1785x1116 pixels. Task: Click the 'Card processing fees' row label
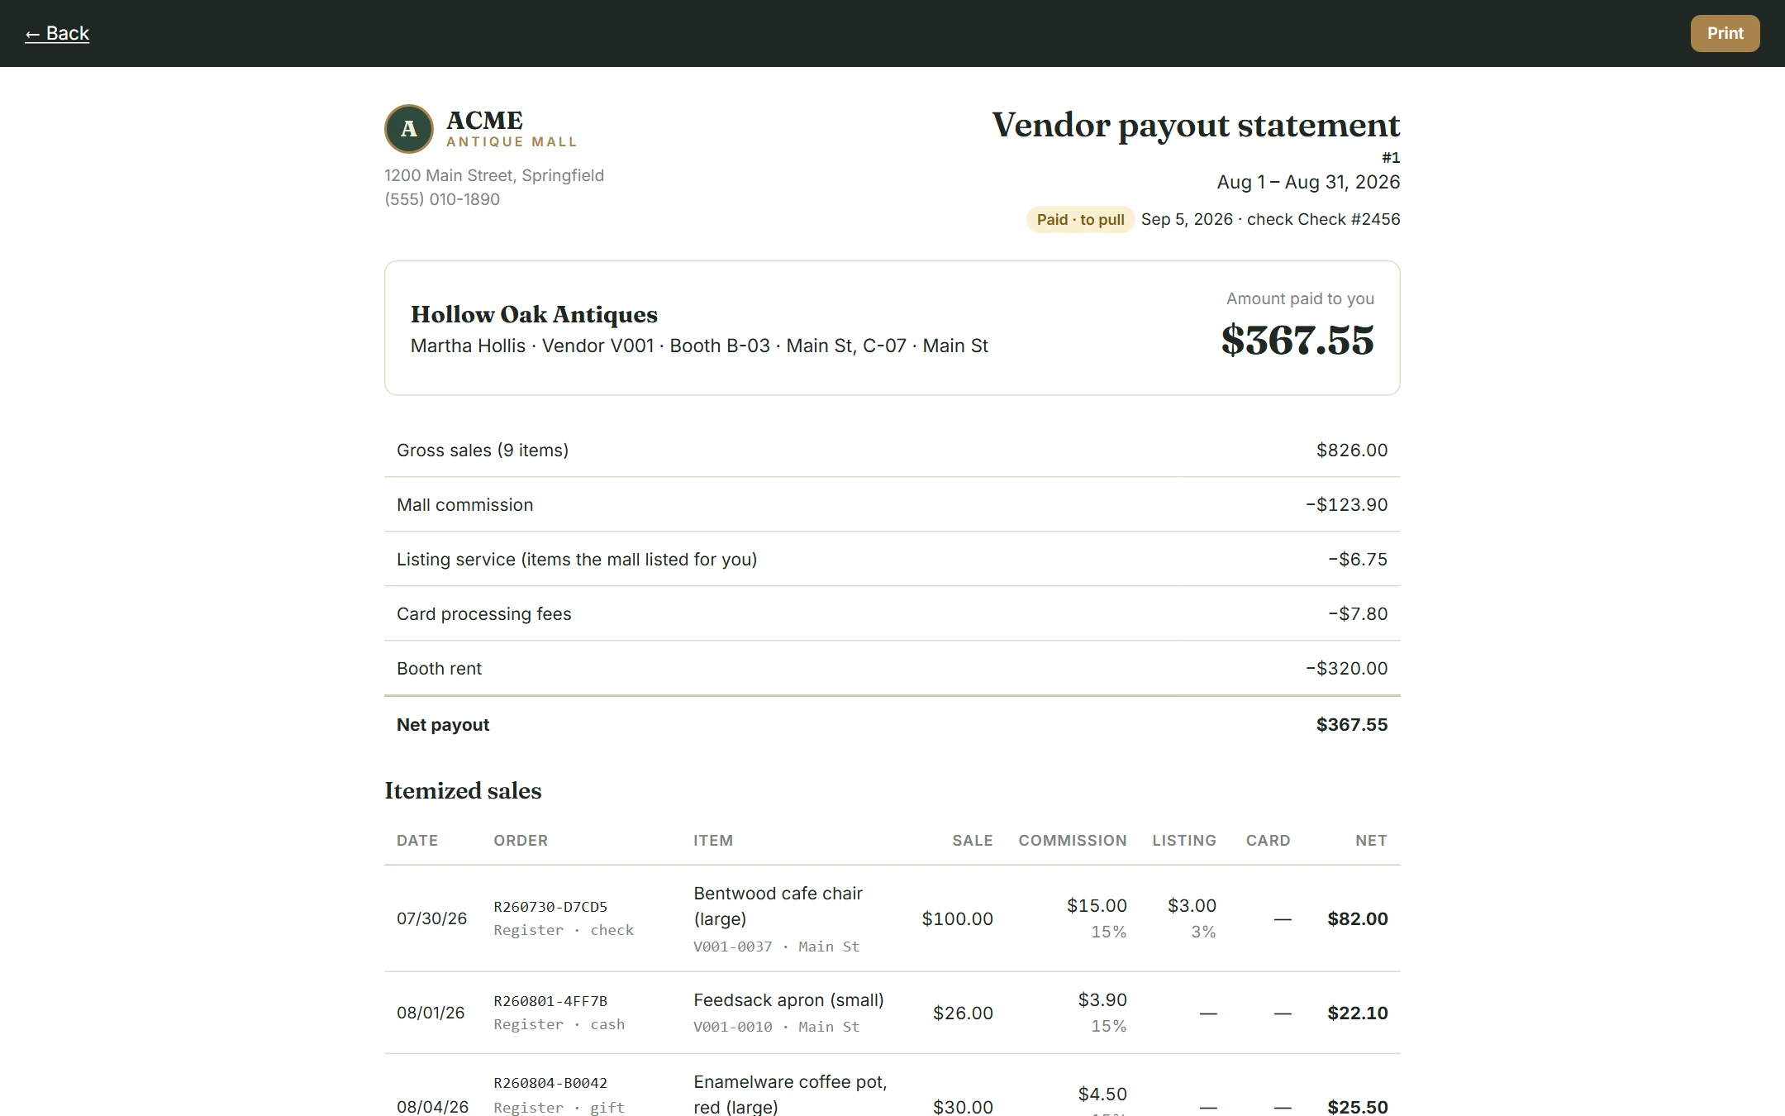tap(483, 613)
